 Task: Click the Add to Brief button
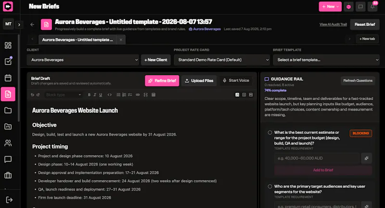point(323,170)
